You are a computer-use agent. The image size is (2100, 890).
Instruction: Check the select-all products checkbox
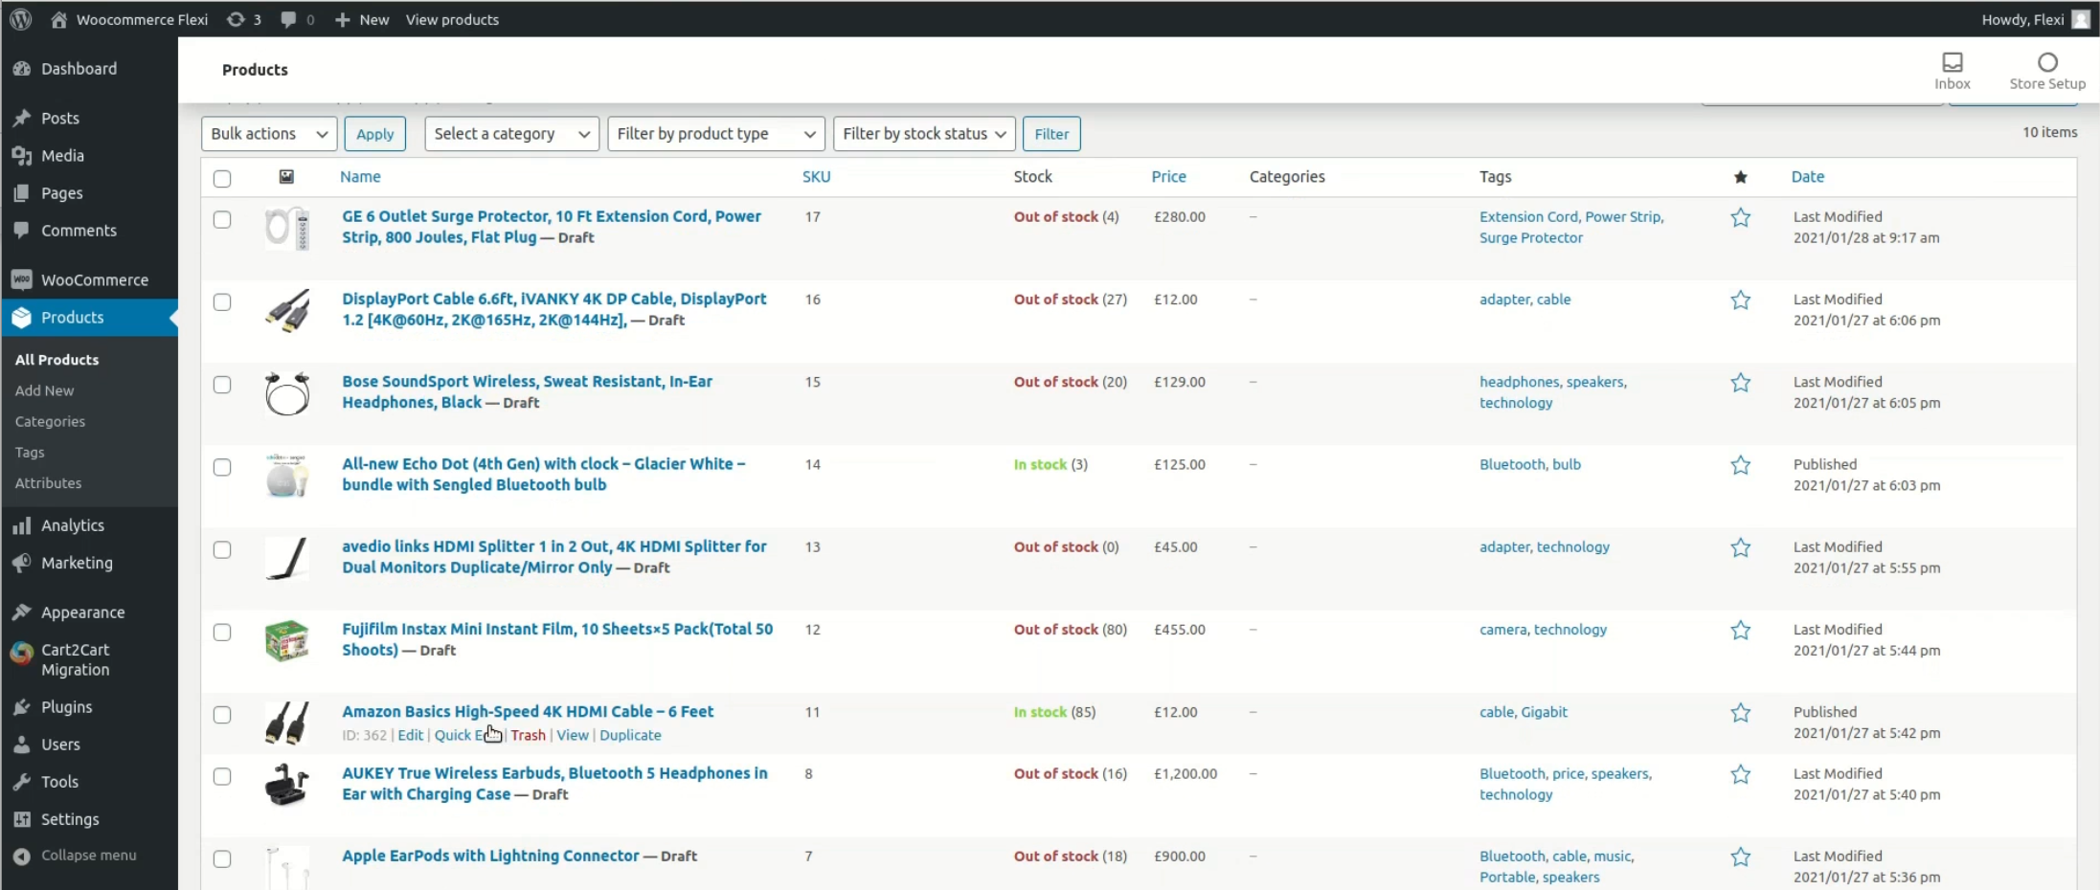(x=222, y=178)
